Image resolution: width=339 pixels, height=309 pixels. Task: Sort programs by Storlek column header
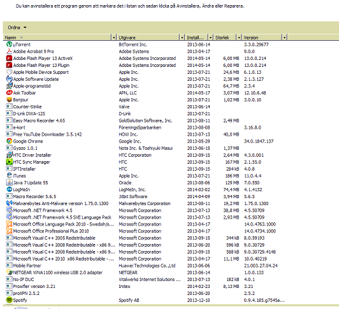click(225, 38)
